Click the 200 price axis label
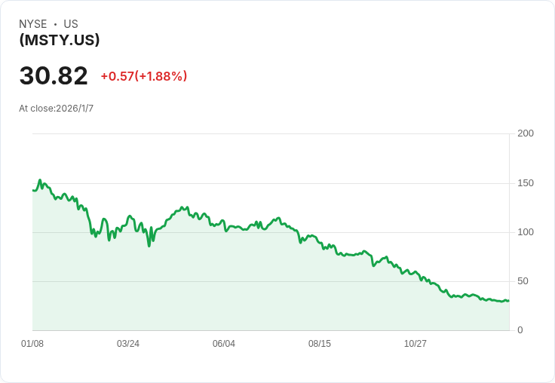This screenshot has height=383, width=555. tap(526, 133)
